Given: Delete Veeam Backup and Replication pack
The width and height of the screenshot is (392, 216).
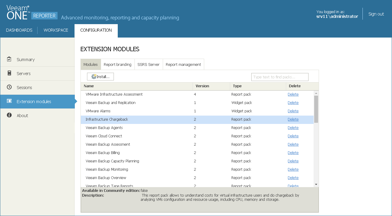Looking at the screenshot, I should [293, 103].
